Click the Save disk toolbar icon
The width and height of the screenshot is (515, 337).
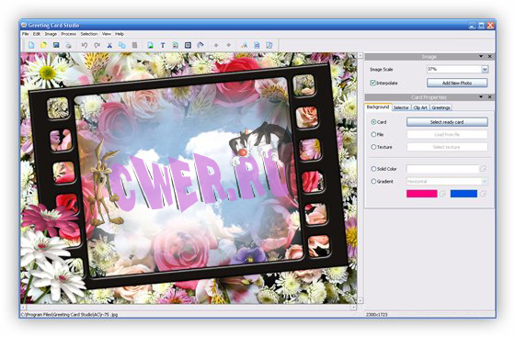click(56, 45)
